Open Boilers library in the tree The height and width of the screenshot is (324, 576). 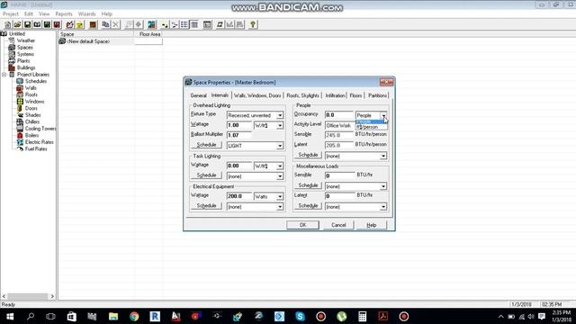[31, 135]
